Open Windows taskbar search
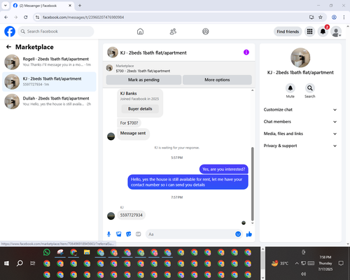 pyautogui.click(x=20, y=263)
